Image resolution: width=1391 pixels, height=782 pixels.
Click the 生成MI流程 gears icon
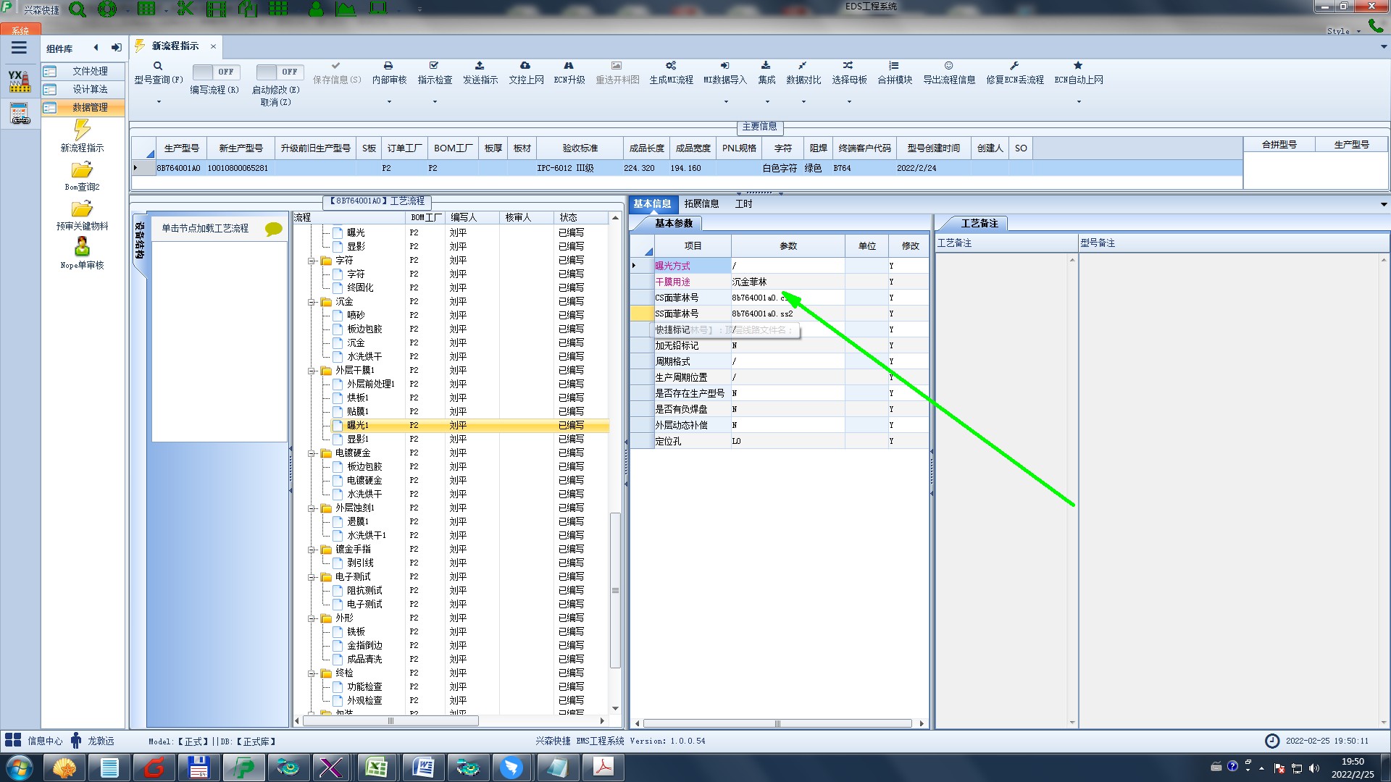[x=671, y=65]
